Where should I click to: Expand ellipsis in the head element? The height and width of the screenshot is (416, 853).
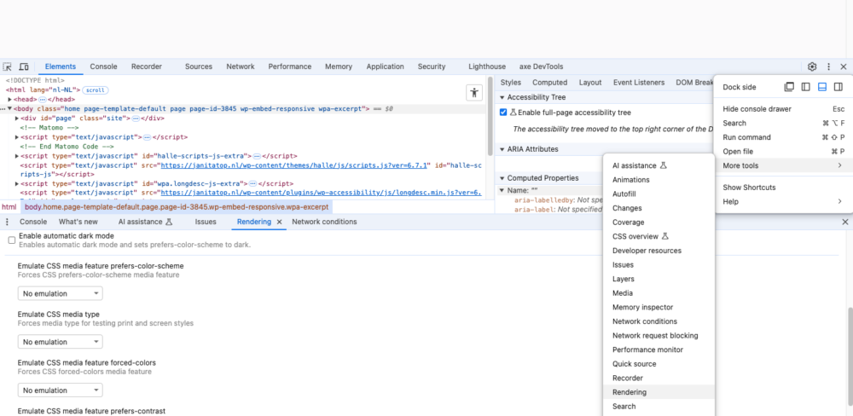click(x=43, y=100)
